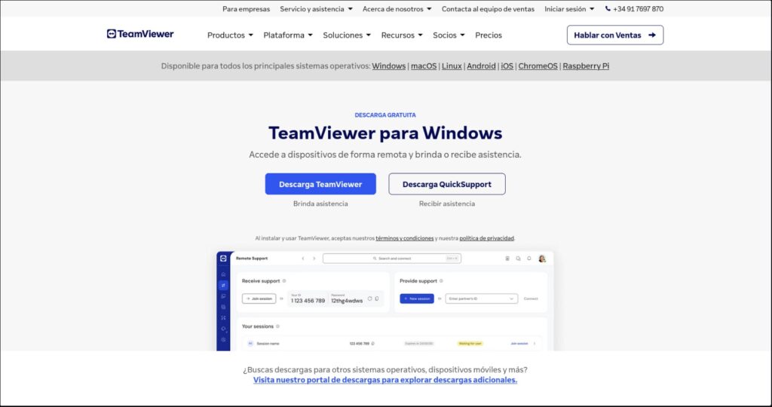Image resolution: width=772 pixels, height=407 pixels.
Task: Click the Recibir asistencia caption
Action: tap(447, 203)
